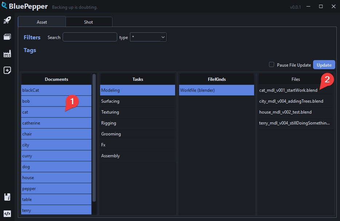Select the Grooming task

[138, 134]
